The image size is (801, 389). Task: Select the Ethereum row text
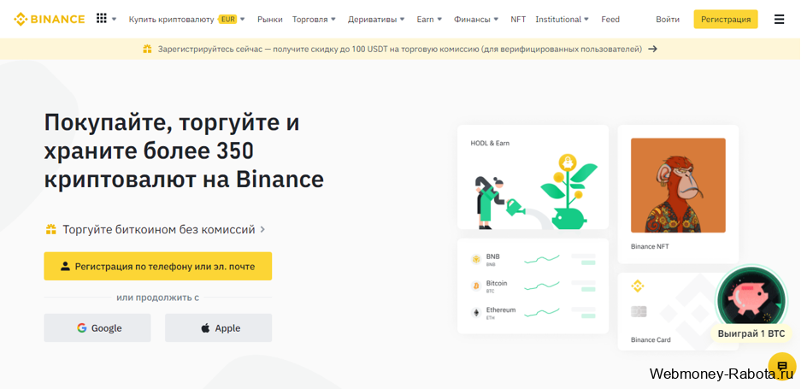click(501, 309)
